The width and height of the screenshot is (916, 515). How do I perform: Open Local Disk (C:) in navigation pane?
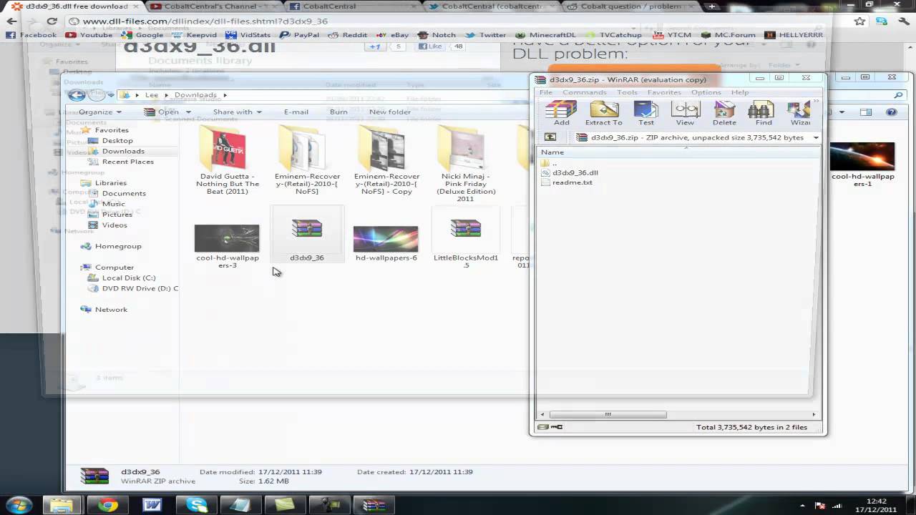[x=129, y=278]
